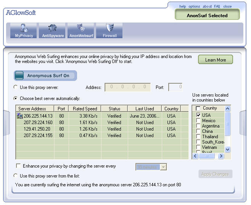Sort by Server Address column header
The image size is (251, 205).
pyautogui.click(x=35, y=108)
